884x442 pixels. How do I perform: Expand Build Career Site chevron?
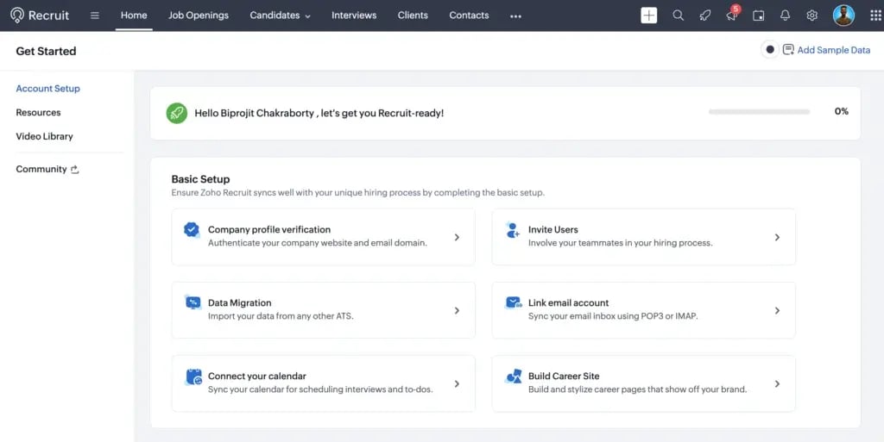pos(777,383)
